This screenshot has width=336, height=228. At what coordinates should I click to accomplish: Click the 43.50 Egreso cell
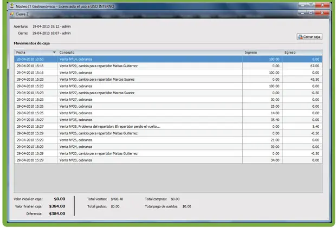tap(302, 80)
